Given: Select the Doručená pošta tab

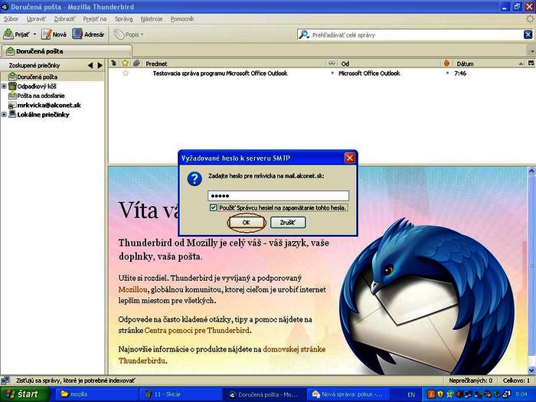Looking at the screenshot, I should (x=67, y=51).
